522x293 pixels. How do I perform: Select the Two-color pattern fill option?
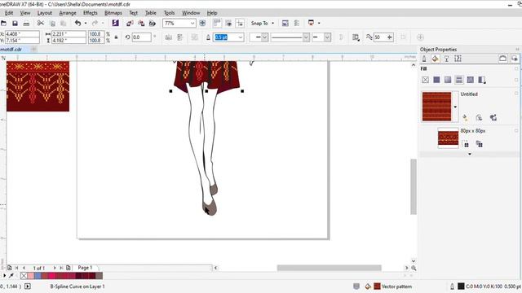point(481,80)
